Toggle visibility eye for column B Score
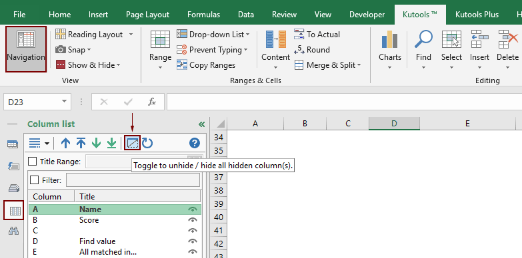This screenshot has height=258, width=522. tap(193, 220)
